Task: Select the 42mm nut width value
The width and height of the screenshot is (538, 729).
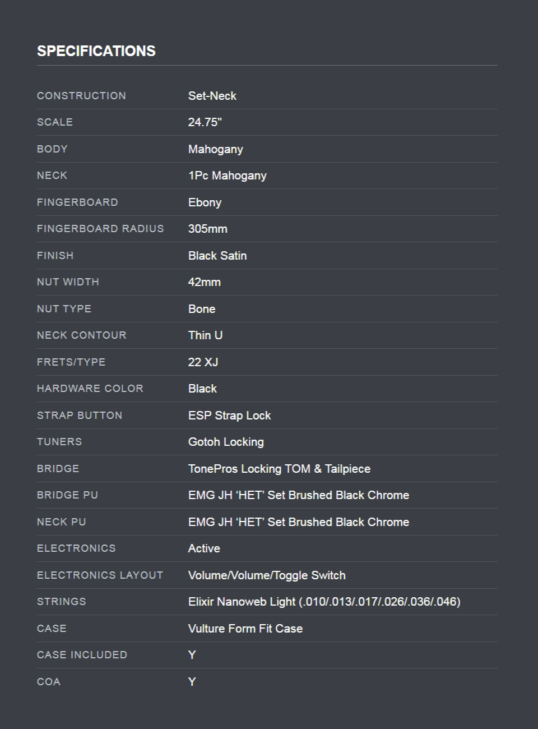Action: pos(204,282)
